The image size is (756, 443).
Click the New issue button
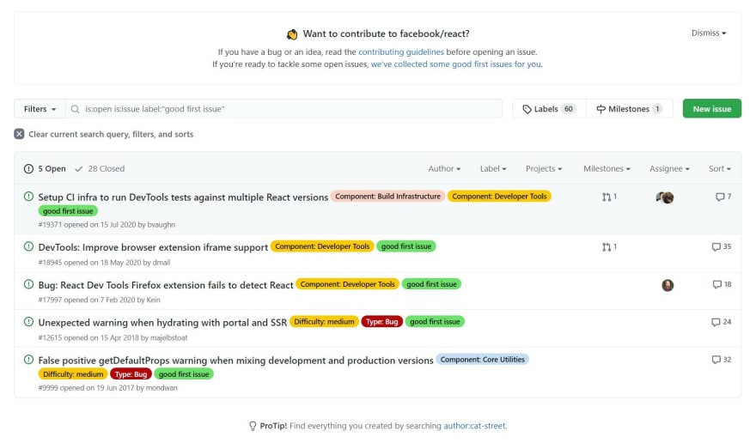[712, 109]
